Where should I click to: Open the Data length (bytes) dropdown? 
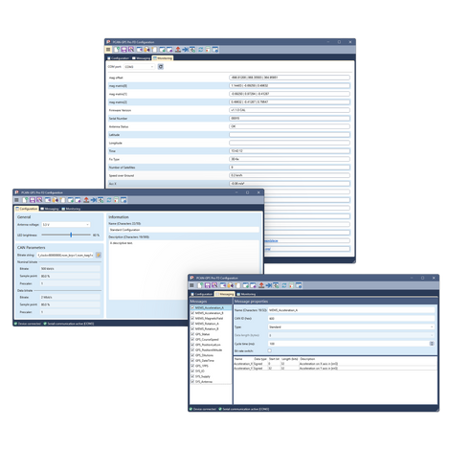351,335
